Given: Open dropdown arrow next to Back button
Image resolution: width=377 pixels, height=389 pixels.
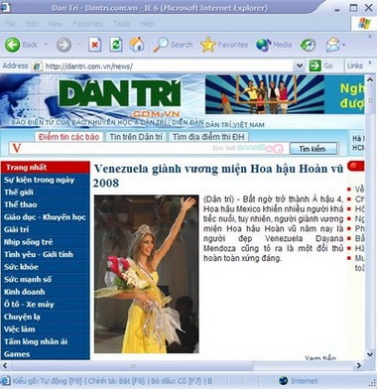Looking at the screenshot, I should coord(46,45).
